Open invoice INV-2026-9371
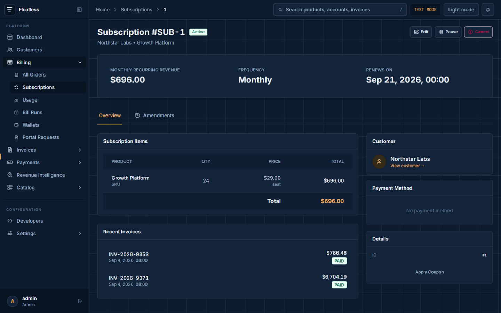Viewport: 501px width, 313px height. click(x=228, y=281)
